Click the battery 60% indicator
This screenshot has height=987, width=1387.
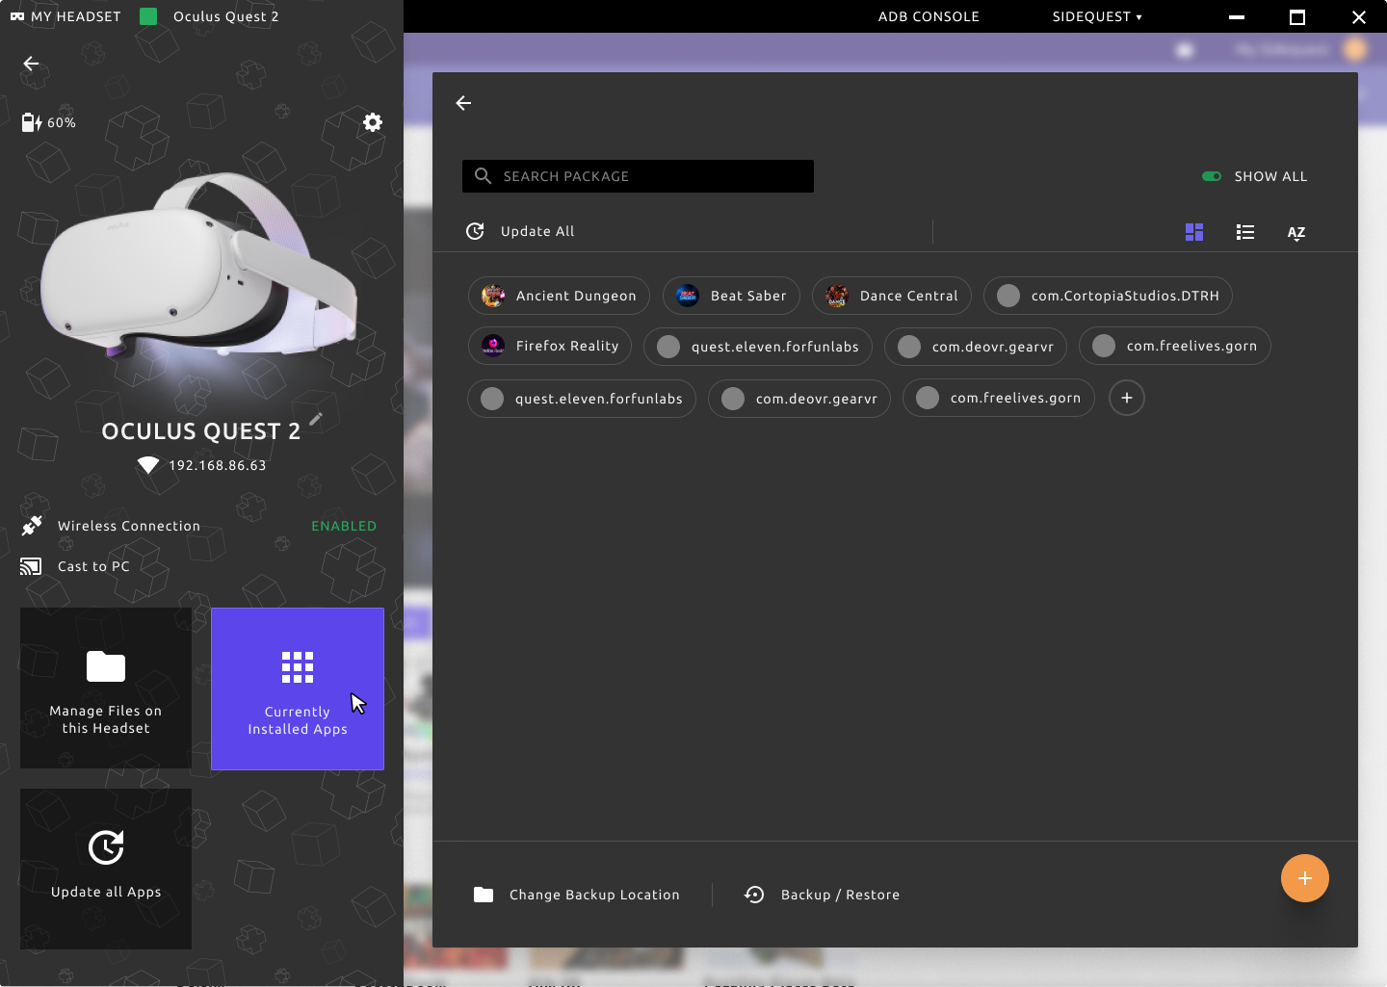point(49,122)
